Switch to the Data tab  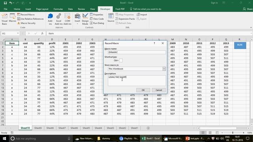click(70, 9)
